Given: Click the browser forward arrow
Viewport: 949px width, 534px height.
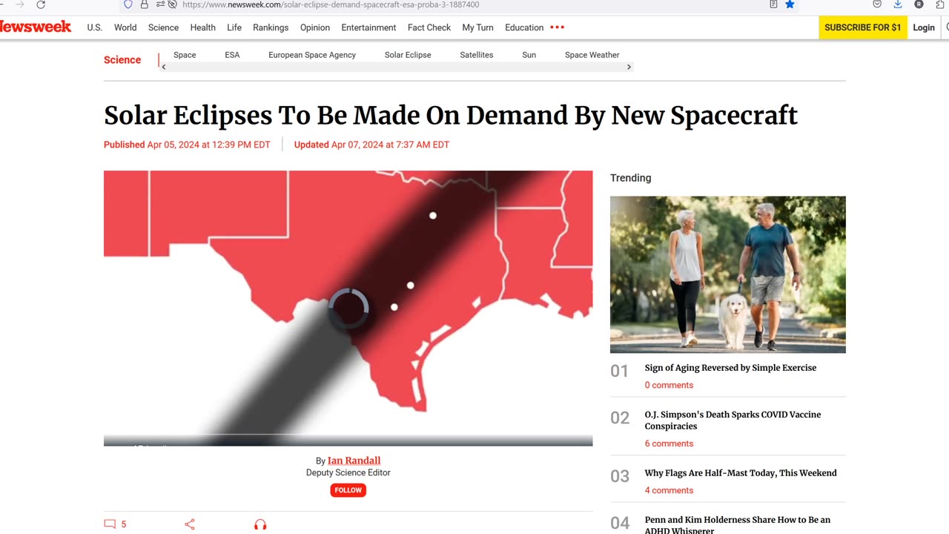Looking at the screenshot, I should click(20, 4).
